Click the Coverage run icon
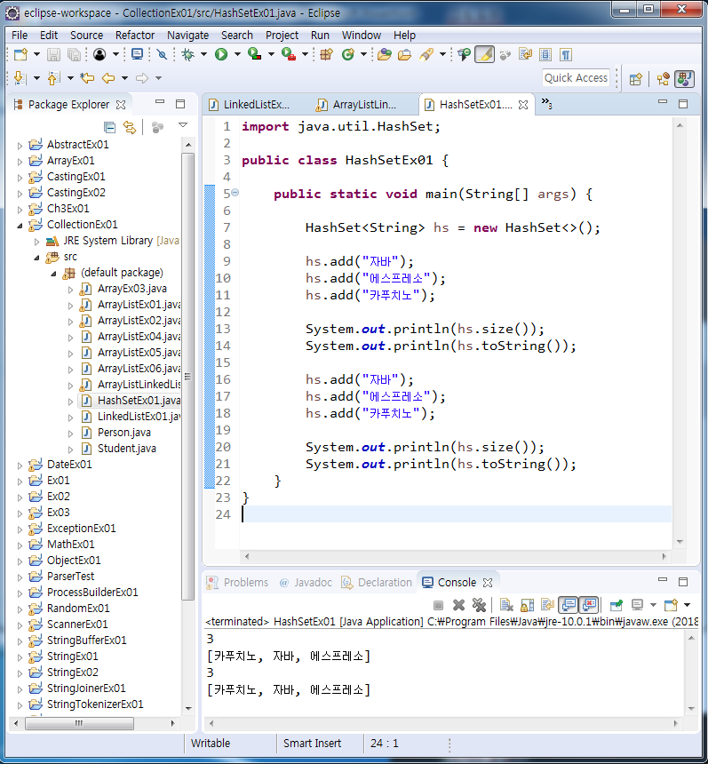708x764 pixels. pyautogui.click(x=254, y=54)
